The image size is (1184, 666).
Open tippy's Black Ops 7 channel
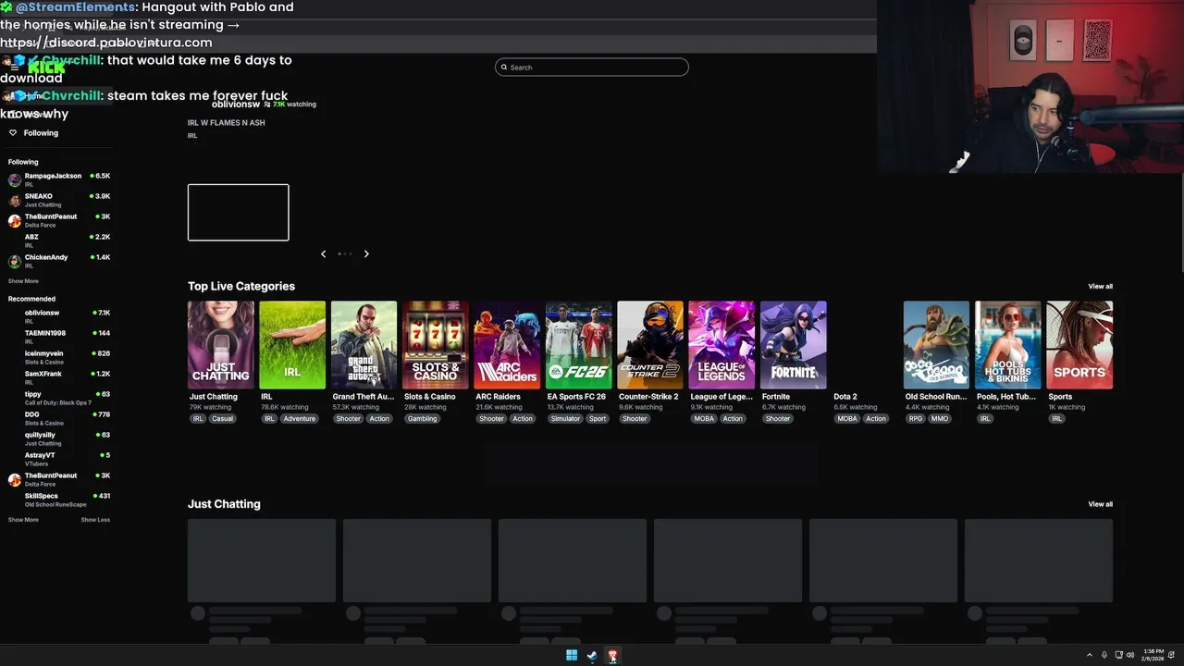coord(59,398)
